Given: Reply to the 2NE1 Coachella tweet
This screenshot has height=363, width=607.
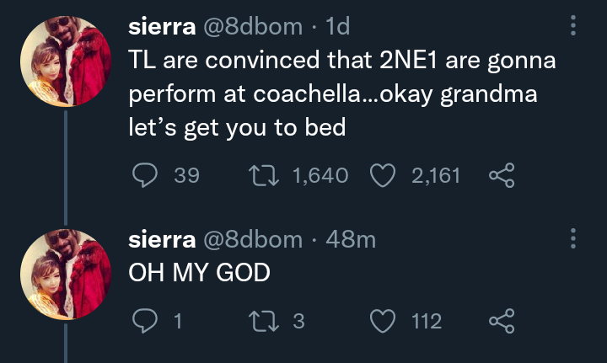Looking at the screenshot, I should click(146, 175).
